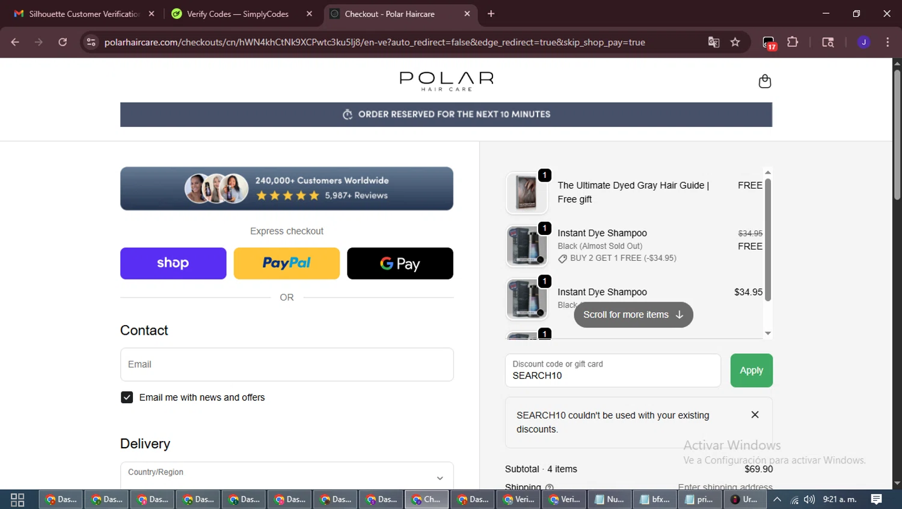The height and width of the screenshot is (509, 902).
Task: Click the Polar Hair Care logo
Action: click(x=446, y=81)
